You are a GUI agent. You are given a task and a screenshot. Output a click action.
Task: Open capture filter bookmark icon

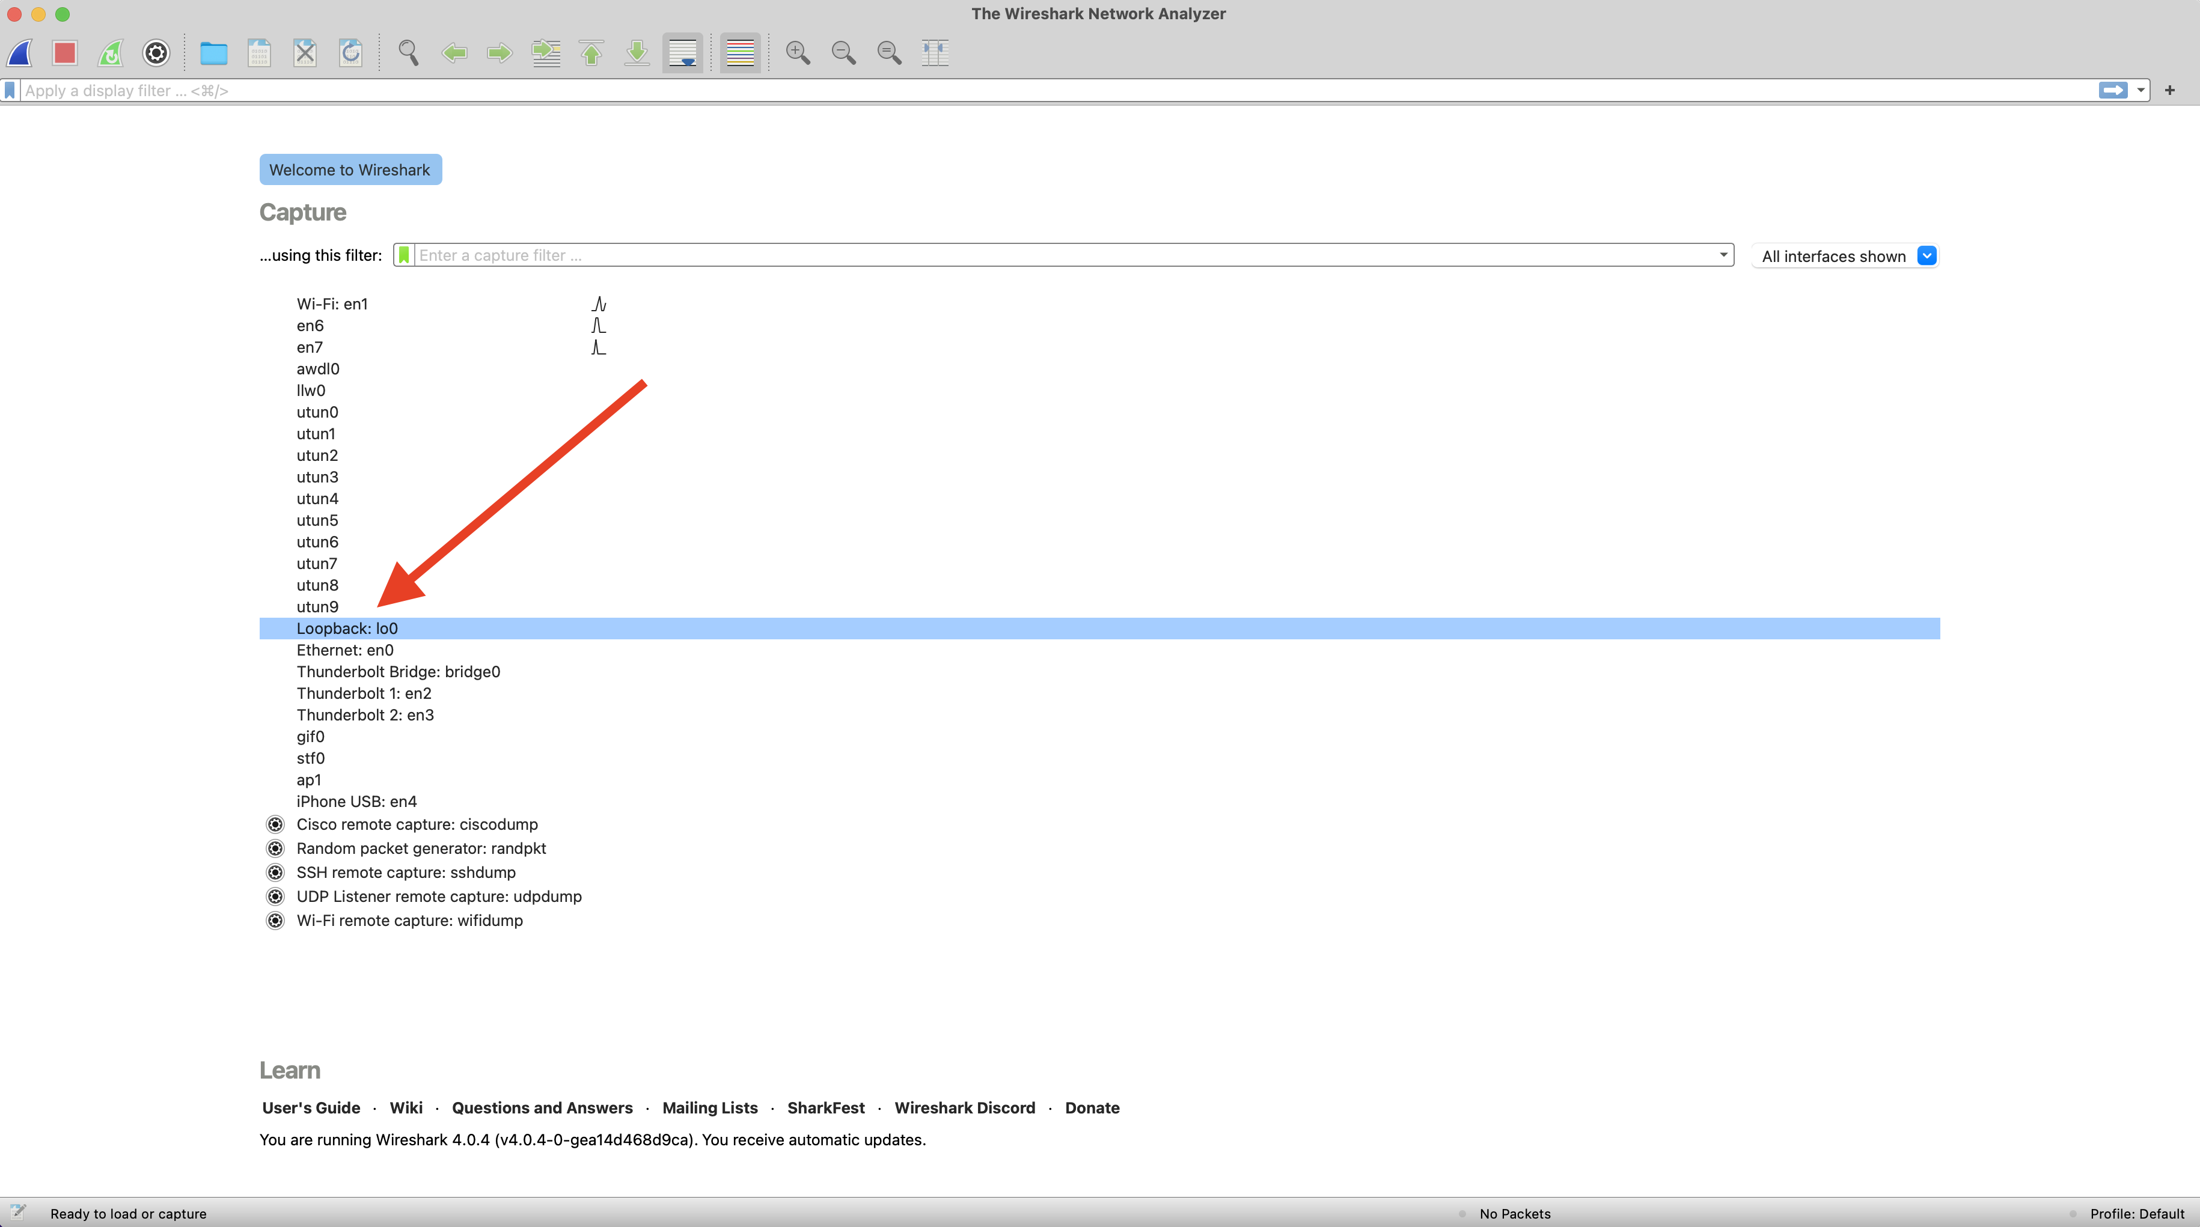click(x=404, y=255)
